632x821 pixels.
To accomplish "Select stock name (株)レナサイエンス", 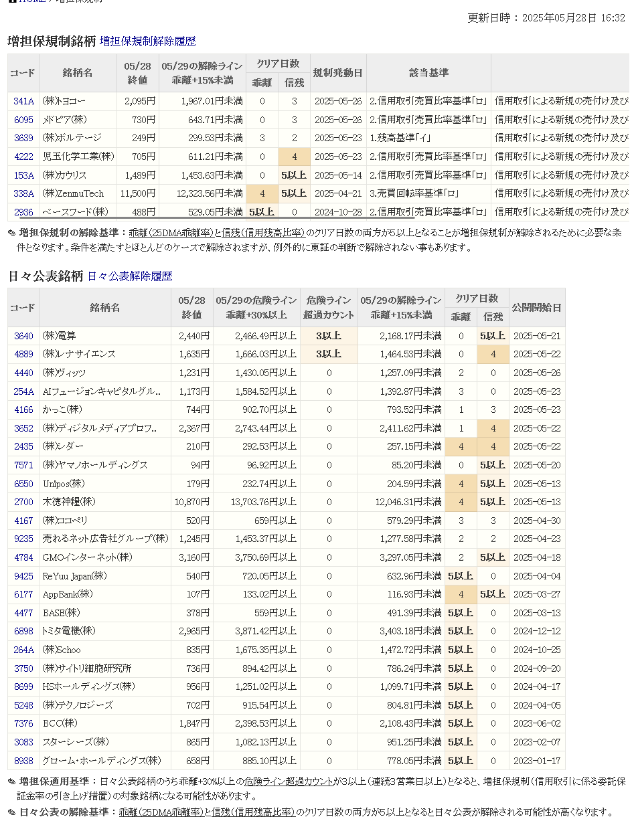I will tap(79, 354).
